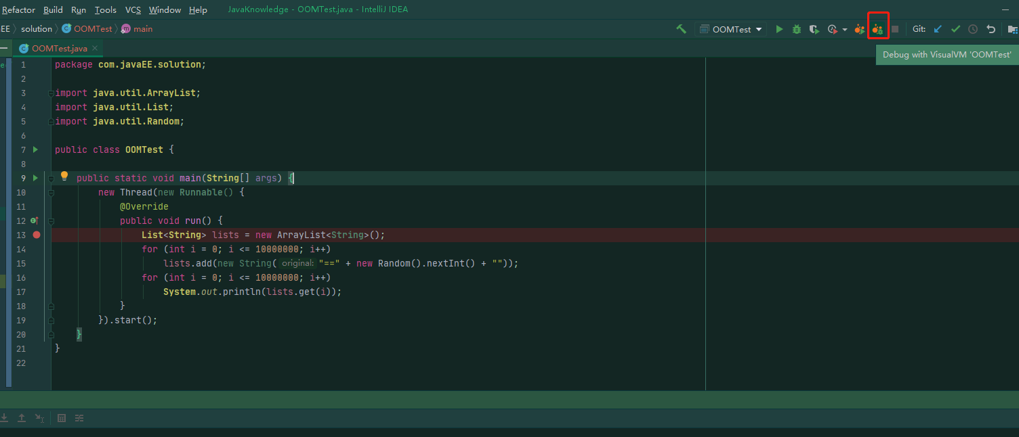
Task: Click the solution package breadcrumb
Action: click(37, 28)
